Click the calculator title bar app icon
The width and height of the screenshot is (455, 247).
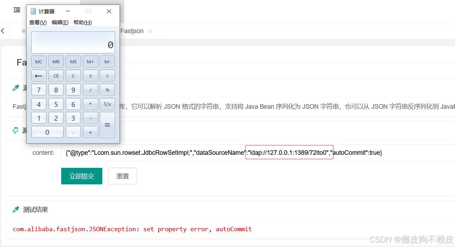[33, 11]
